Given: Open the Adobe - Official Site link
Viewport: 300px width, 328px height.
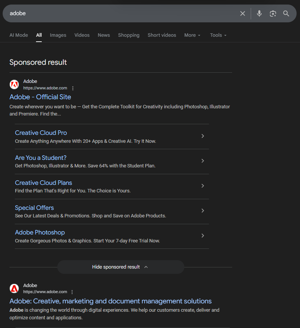Looking at the screenshot, I should click(40, 97).
